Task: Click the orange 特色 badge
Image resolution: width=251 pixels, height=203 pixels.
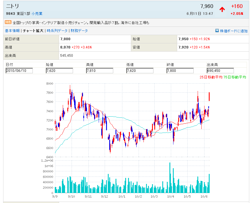Action: [x=8, y=22]
